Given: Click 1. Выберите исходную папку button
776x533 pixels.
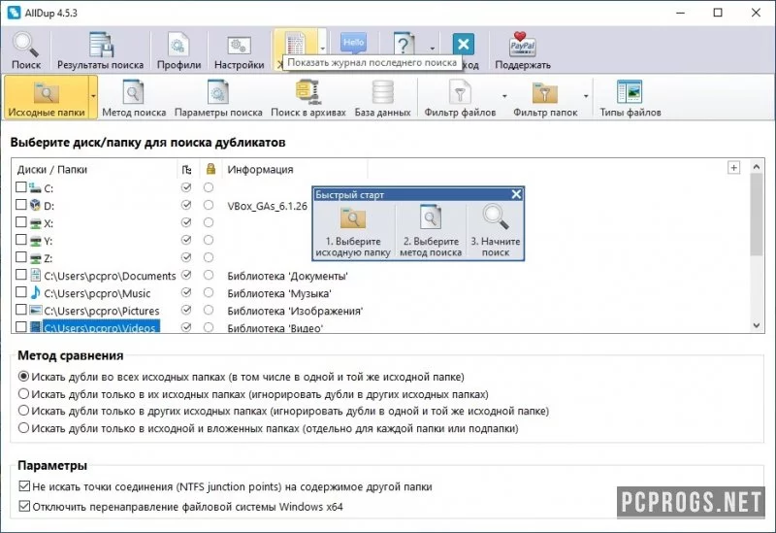Looking at the screenshot, I should tap(353, 230).
